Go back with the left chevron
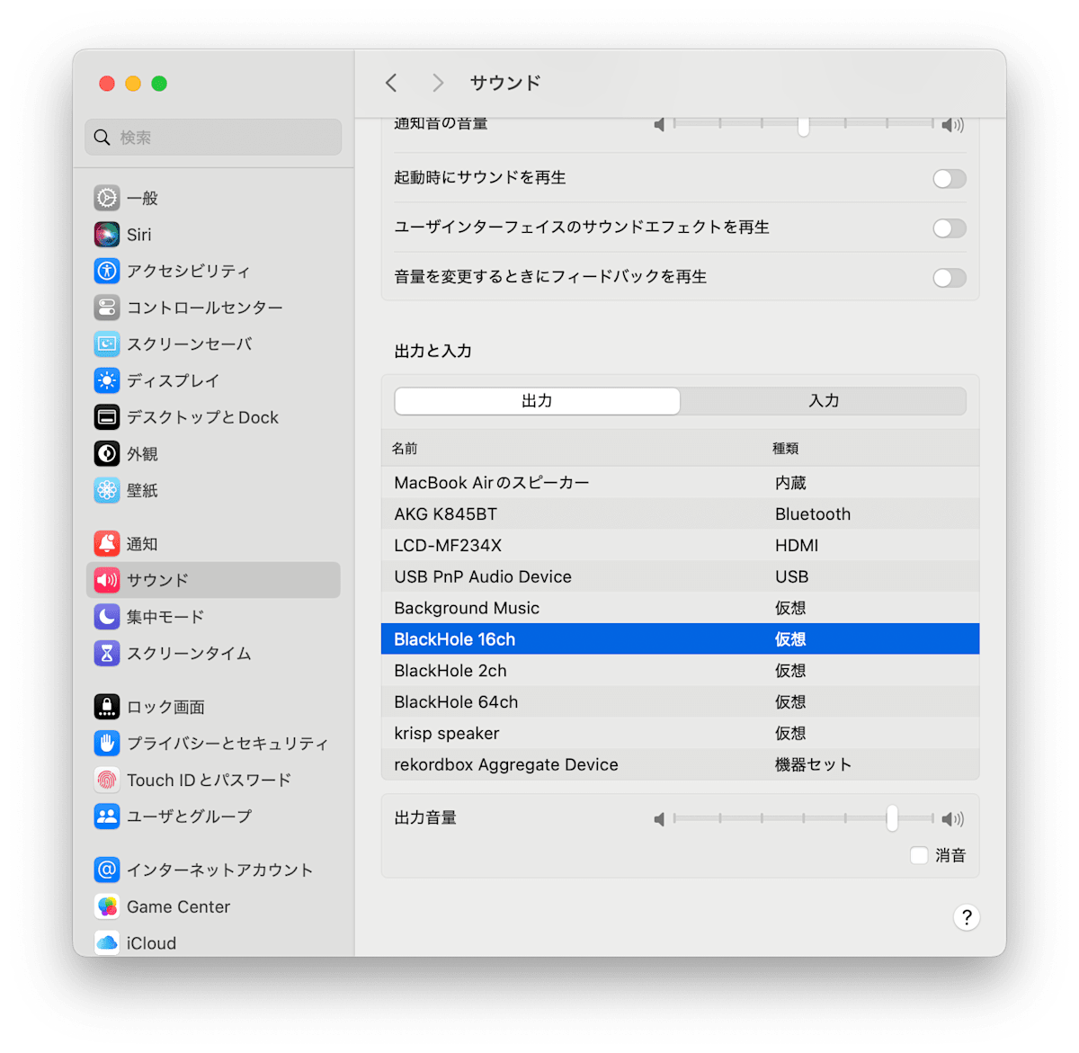The height and width of the screenshot is (1053, 1079). [x=391, y=83]
